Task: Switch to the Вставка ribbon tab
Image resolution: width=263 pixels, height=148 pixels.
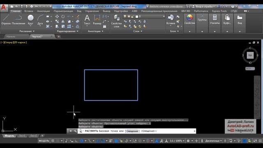Action: [x=29, y=11]
